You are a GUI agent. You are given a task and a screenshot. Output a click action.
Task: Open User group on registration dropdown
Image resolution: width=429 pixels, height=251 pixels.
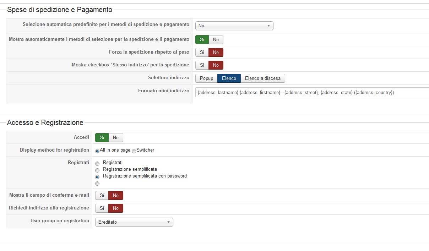click(134, 222)
